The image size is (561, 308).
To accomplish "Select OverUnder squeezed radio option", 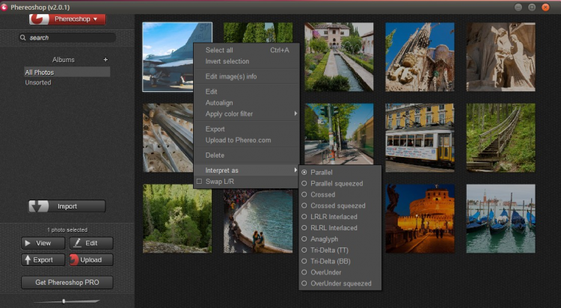I will click(304, 283).
